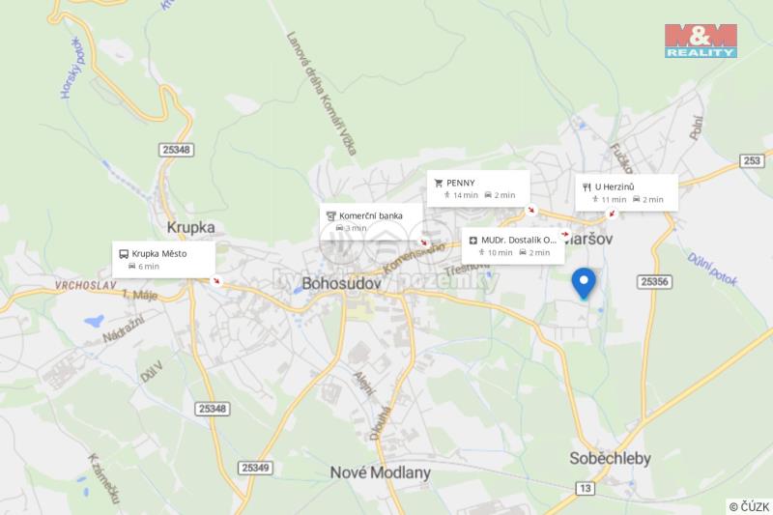The height and width of the screenshot is (515, 773).
Task: Open the ČÚZK copyright attribution
Action: [750, 506]
